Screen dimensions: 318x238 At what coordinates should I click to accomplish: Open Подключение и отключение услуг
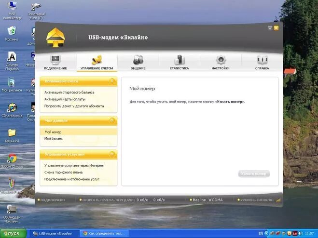[72, 179]
